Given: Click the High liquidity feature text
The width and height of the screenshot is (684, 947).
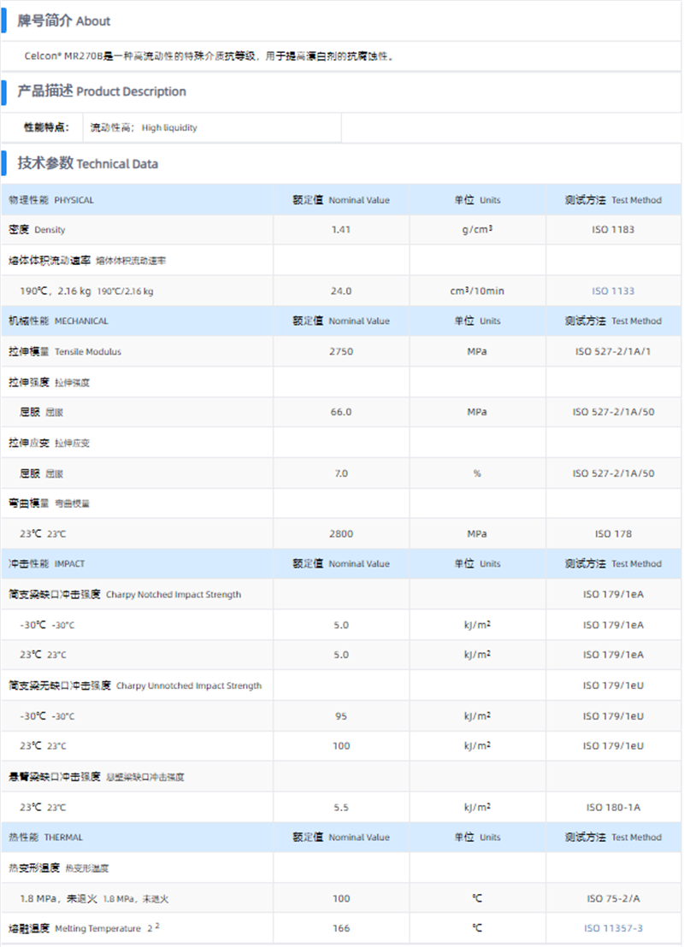Looking at the screenshot, I should pyautogui.click(x=169, y=127).
